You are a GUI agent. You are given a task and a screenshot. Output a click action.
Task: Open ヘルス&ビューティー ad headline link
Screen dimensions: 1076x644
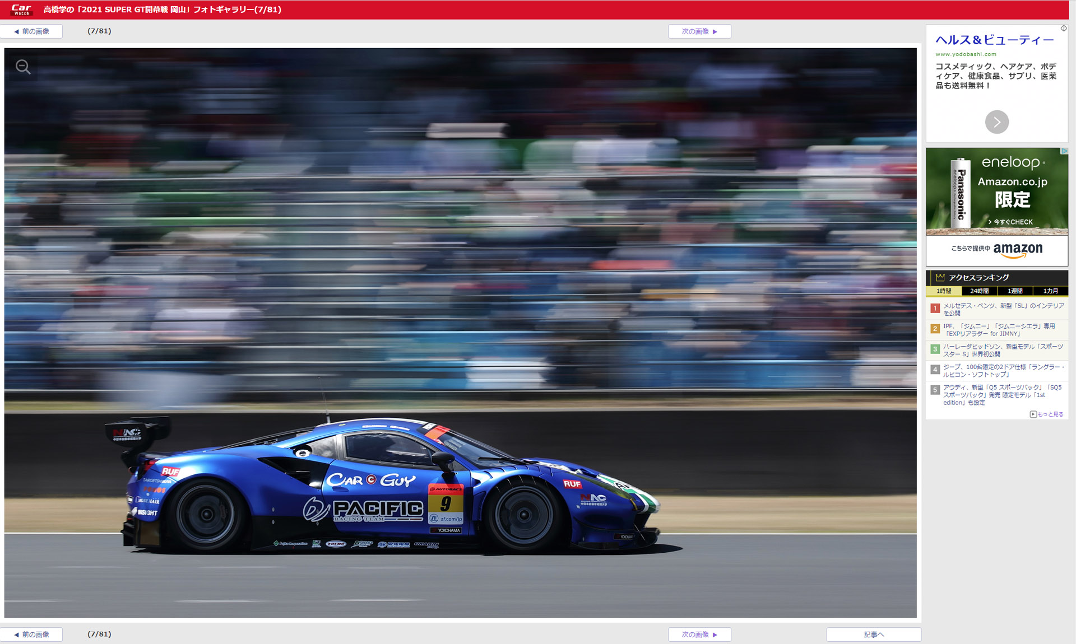994,40
